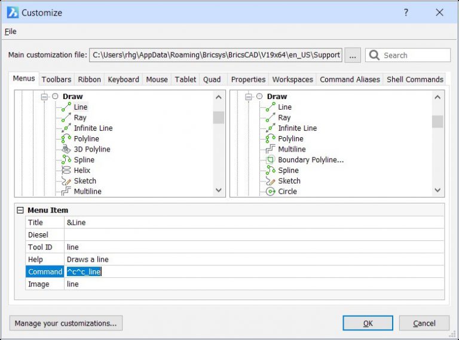Click the Infinite Line icon in left tree

coord(66,128)
